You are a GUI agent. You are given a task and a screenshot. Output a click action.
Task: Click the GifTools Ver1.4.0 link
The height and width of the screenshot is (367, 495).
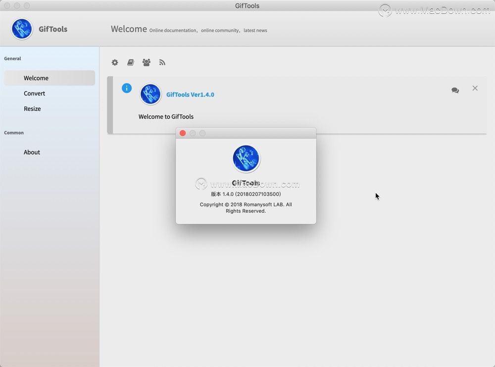(190, 94)
